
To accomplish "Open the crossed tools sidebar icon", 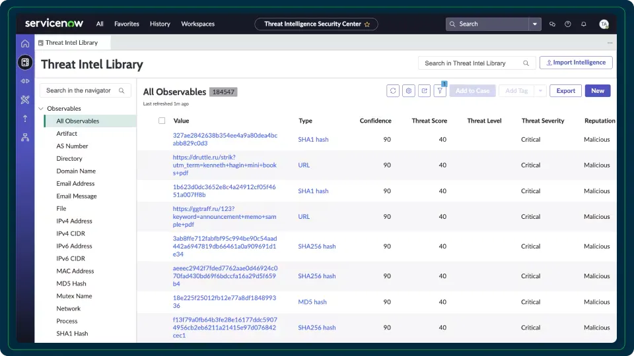I will coord(25,100).
